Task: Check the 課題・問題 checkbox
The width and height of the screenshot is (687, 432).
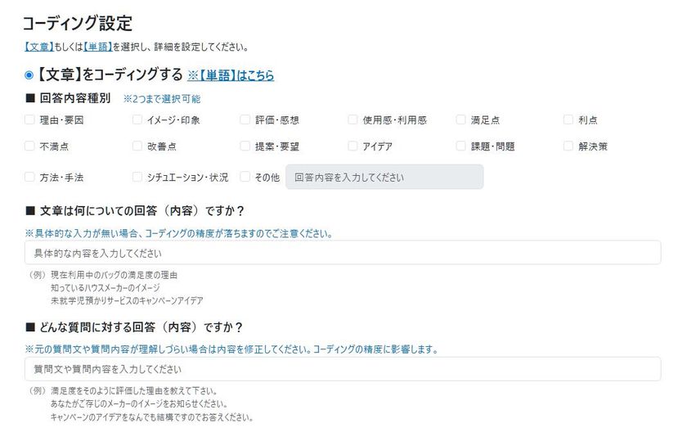Action: [461, 147]
